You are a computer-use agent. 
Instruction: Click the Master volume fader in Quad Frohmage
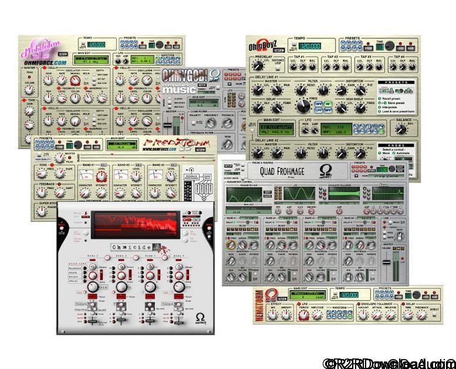coord(386,262)
